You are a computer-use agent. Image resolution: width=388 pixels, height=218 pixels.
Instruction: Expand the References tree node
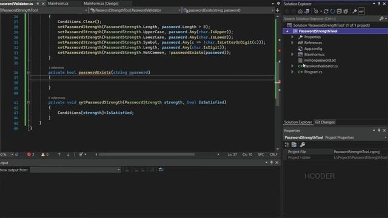point(292,43)
